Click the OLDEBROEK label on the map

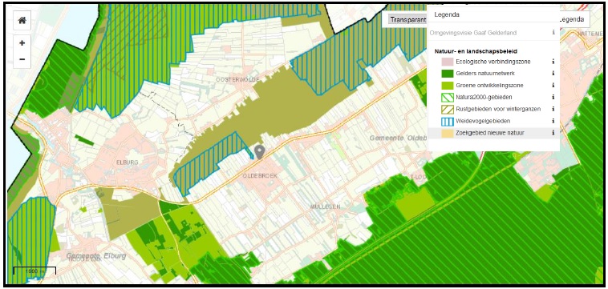(x=260, y=175)
